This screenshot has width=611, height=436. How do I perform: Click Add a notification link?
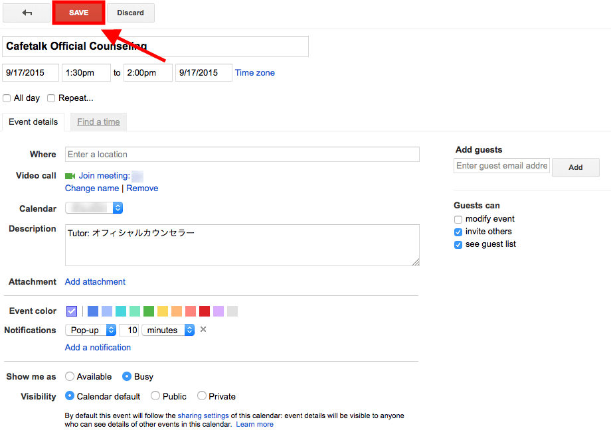coord(98,347)
